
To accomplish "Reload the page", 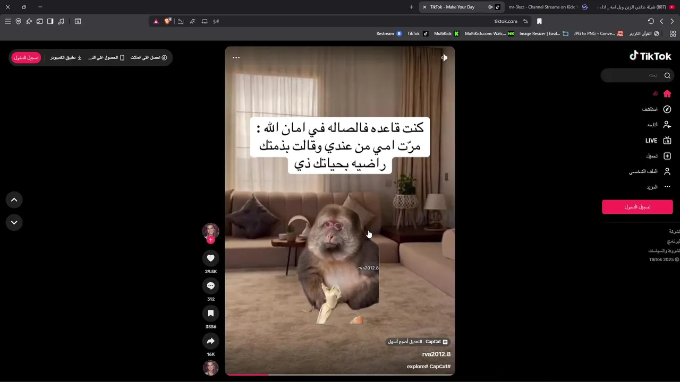I will (651, 21).
